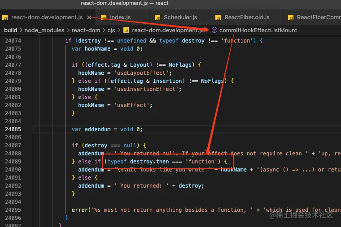Open the react-dom breadcrumb folder
This screenshot has width=341, height=227.
[x=86, y=30]
